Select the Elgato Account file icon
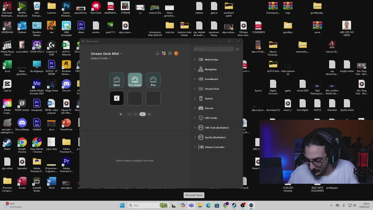373x210 pixels. pyautogui.click(x=273, y=87)
